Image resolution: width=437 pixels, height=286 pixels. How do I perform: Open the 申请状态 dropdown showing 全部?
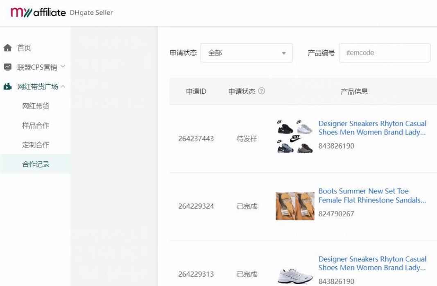pos(247,53)
